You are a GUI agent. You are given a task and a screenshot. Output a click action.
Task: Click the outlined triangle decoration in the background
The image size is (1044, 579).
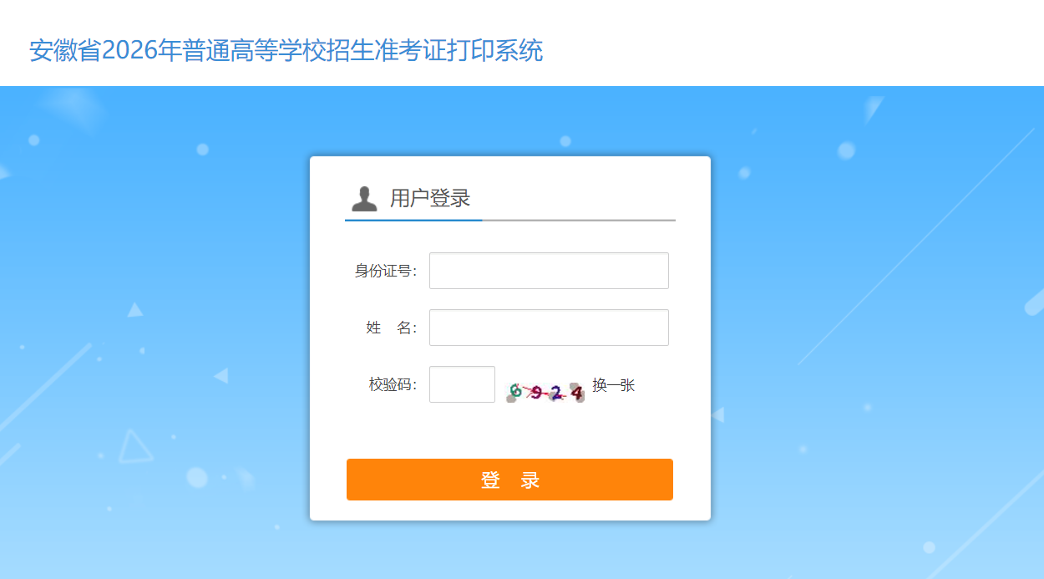click(x=134, y=447)
